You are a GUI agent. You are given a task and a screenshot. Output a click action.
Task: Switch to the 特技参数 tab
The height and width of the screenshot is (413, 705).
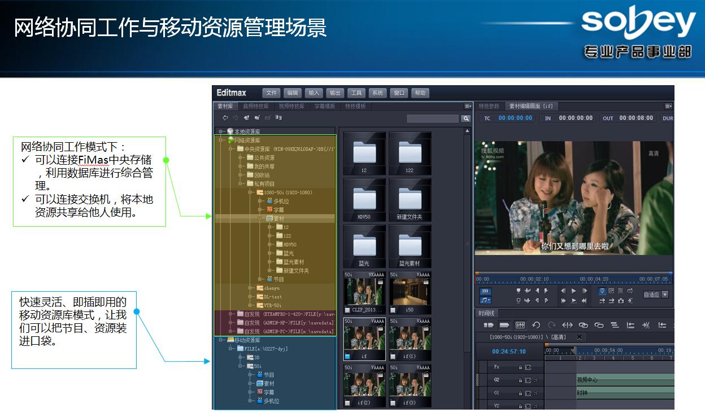489,106
